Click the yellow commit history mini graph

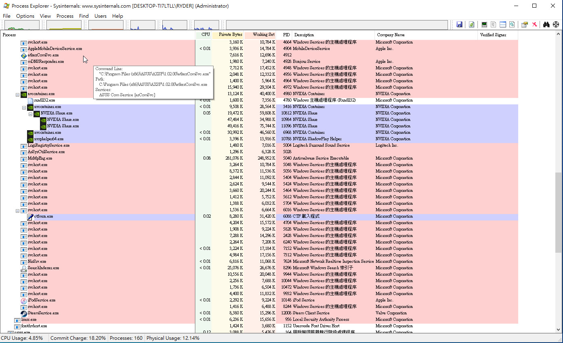(x=64, y=25)
